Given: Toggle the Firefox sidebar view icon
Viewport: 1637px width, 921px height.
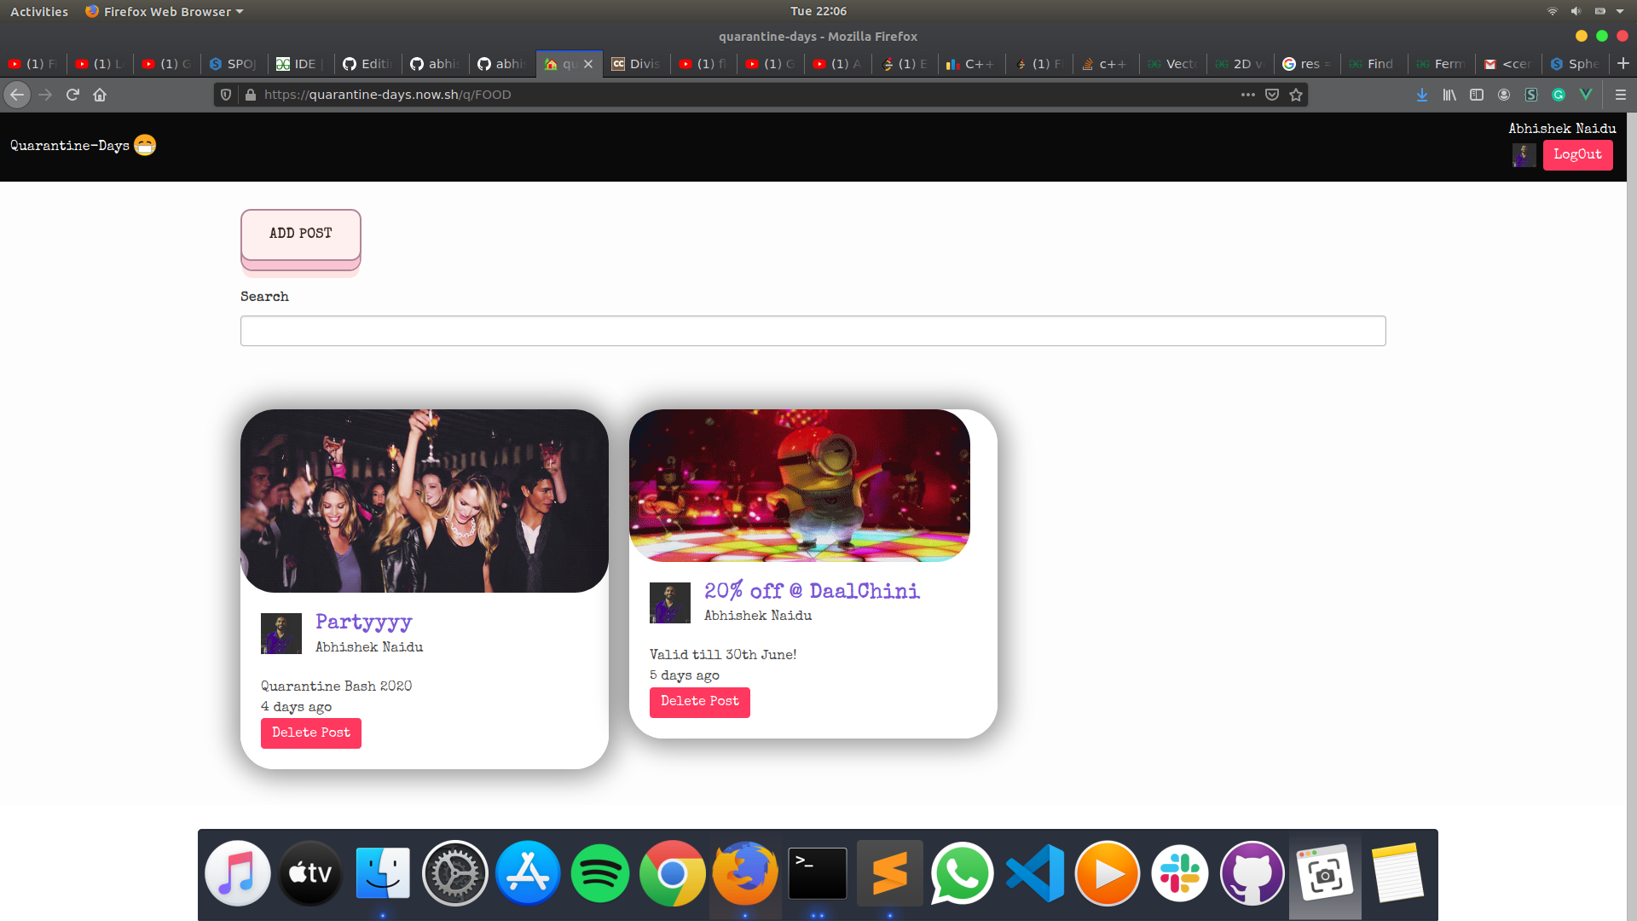Looking at the screenshot, I should [x=1477, y=95].
